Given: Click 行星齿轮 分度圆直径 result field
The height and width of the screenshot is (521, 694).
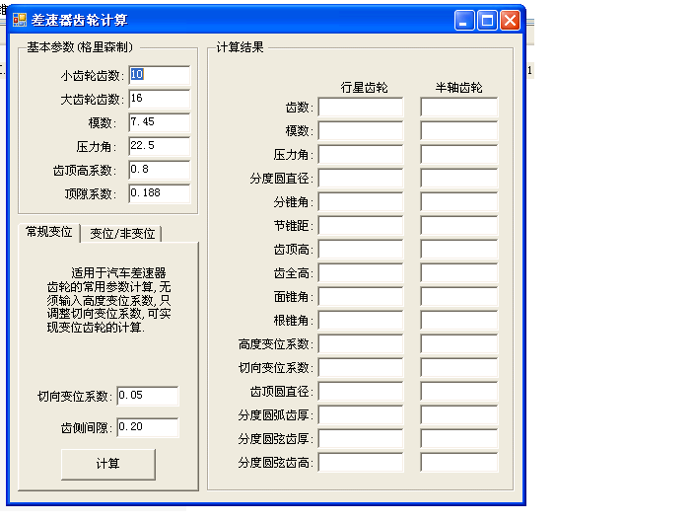Looking at the screenshot, I should pos(361,178).
